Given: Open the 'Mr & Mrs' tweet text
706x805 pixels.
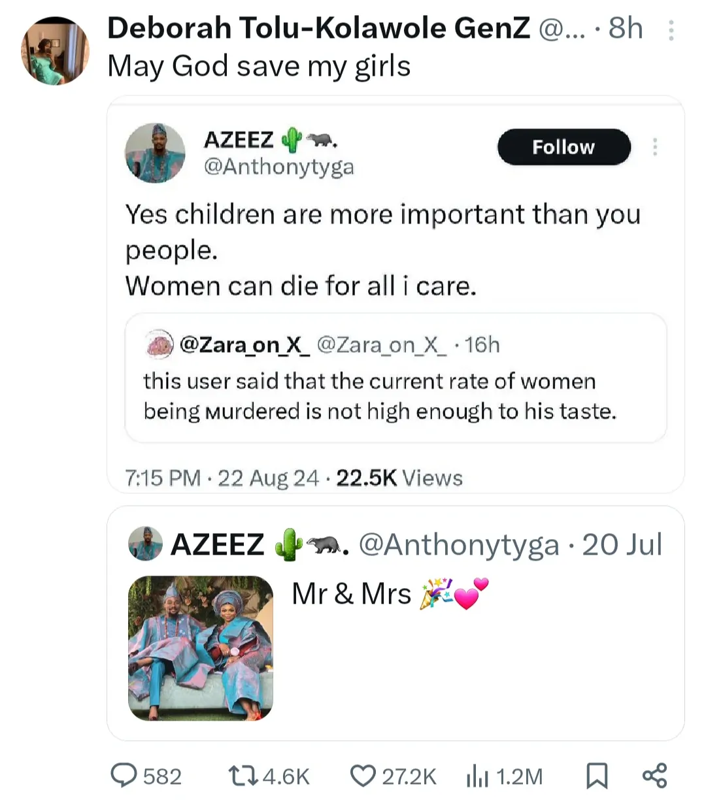Looking at the screenshot, I should click(x=351, y=594).
